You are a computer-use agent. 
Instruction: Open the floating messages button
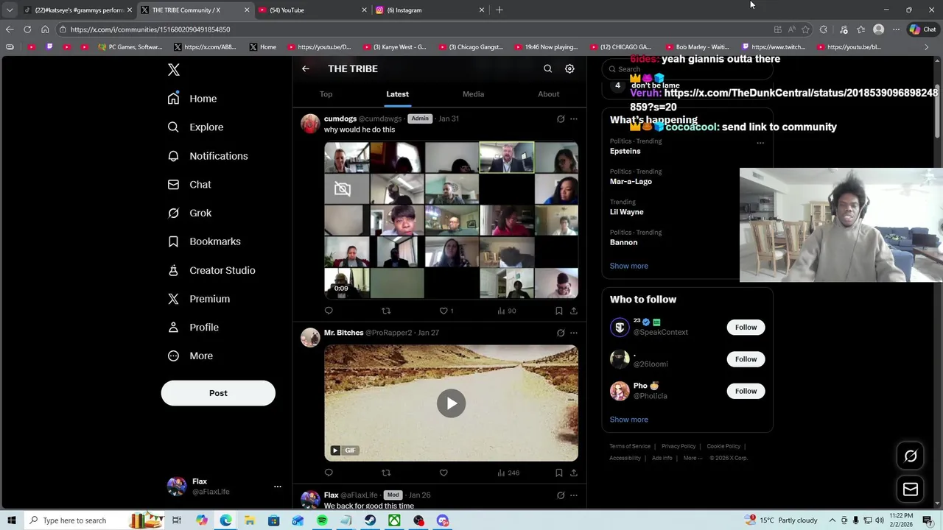911,490
